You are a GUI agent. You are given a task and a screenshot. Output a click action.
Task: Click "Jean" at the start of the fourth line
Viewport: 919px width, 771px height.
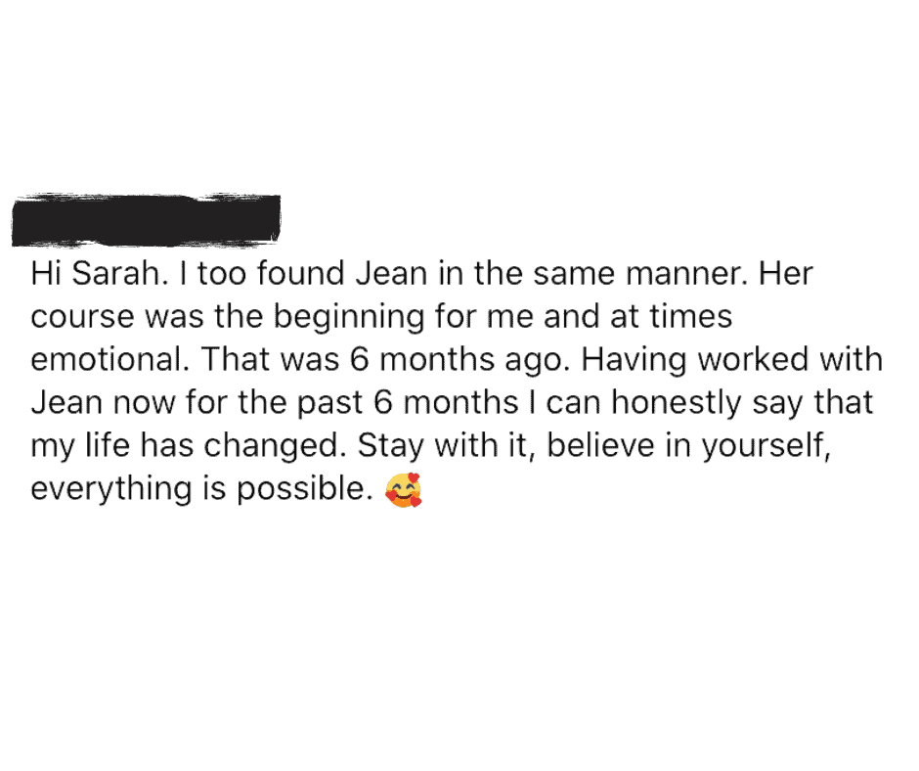pos(66,402)
